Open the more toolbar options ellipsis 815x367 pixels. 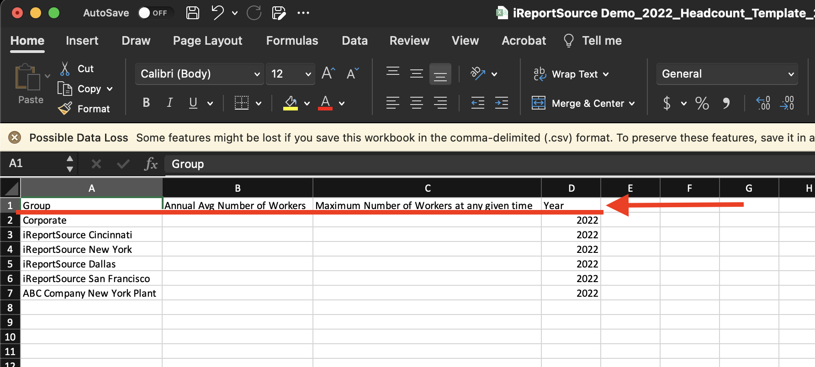tap(303, 13)
